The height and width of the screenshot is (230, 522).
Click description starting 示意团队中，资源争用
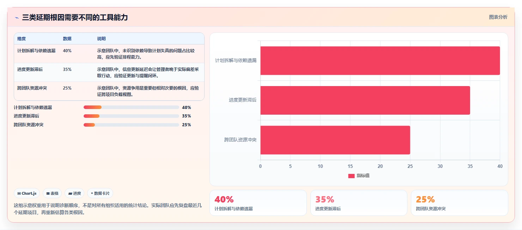(x=148, y=91)
